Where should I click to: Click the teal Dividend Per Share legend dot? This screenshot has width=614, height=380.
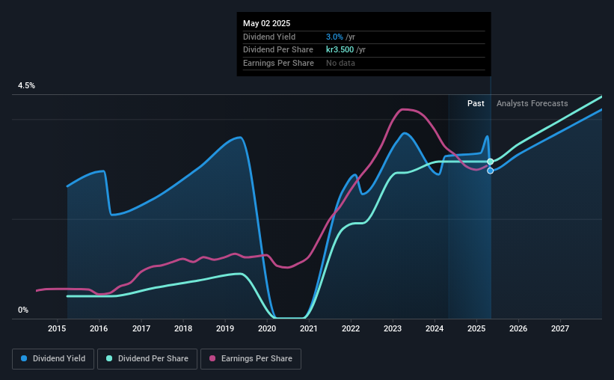[x=109, y=358]
